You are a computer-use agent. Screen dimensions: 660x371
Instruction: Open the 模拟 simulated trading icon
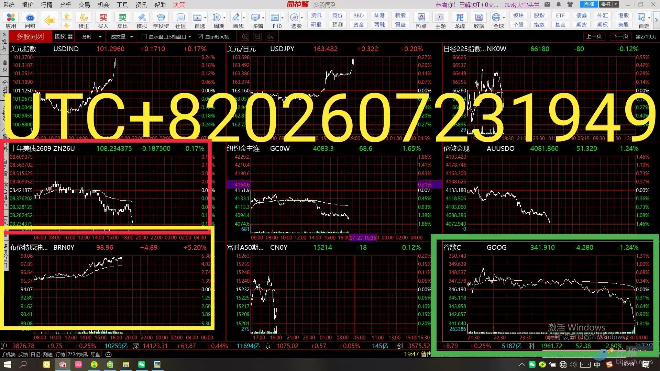[142, 21]
